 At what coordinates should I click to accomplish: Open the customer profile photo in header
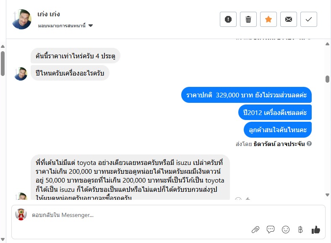pos(22,19)
